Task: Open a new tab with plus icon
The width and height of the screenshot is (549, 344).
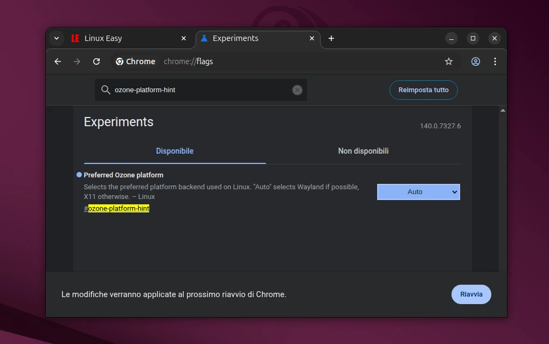Action: pos(331,38)
